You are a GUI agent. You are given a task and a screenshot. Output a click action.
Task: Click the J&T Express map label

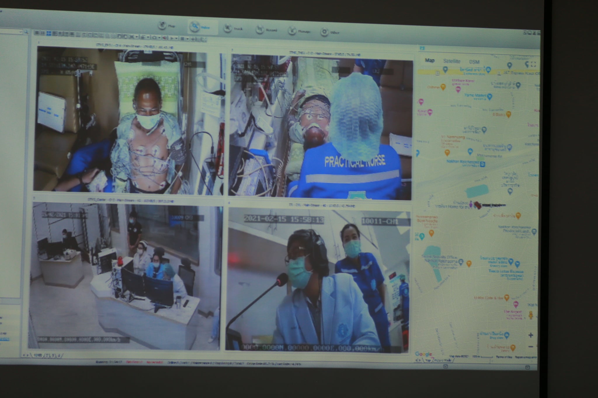point(521,73)
